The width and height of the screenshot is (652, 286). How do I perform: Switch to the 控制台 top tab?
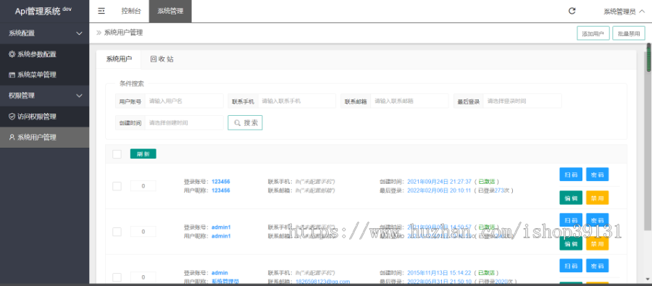click(131, 12)
